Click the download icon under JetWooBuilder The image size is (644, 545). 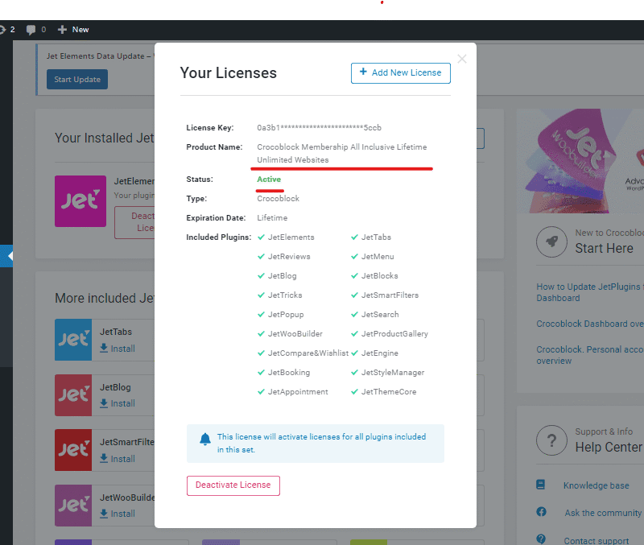104,514
